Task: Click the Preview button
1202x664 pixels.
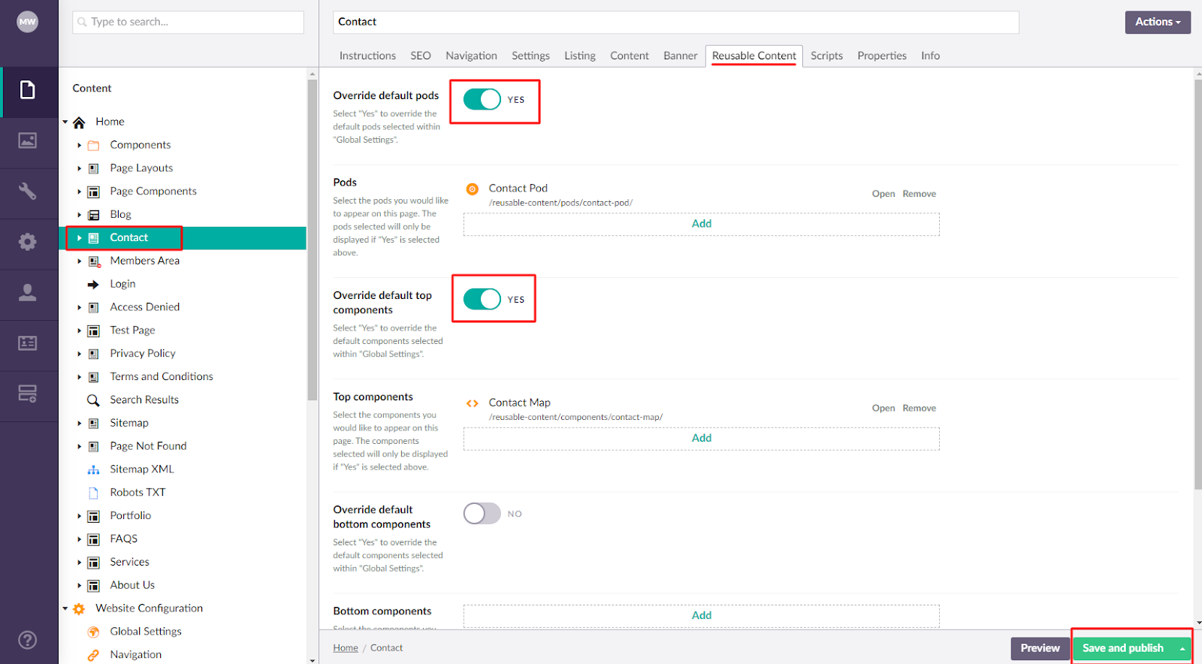Action: tap(1040, 648)
